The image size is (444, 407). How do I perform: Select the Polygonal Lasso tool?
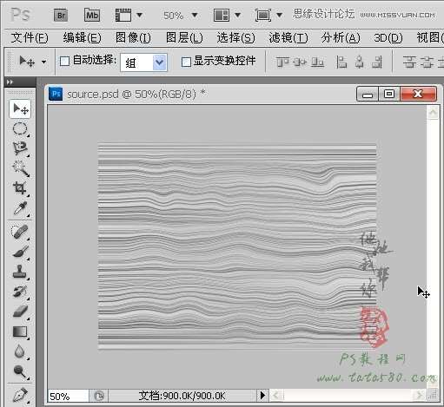(20, 148)
